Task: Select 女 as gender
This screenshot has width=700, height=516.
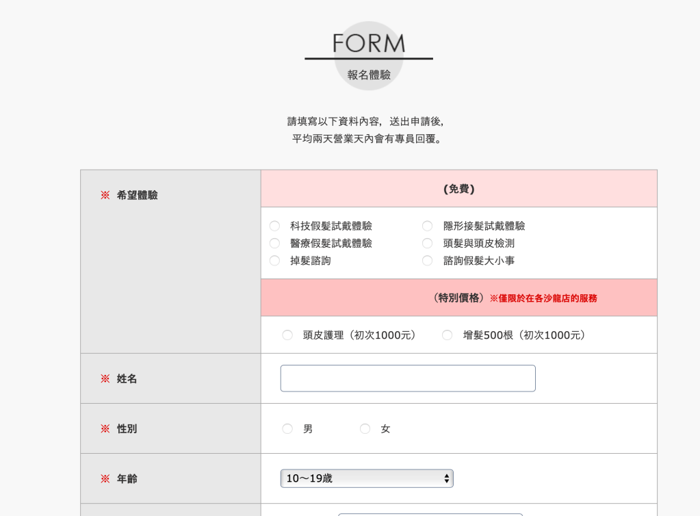Action: 365,428
